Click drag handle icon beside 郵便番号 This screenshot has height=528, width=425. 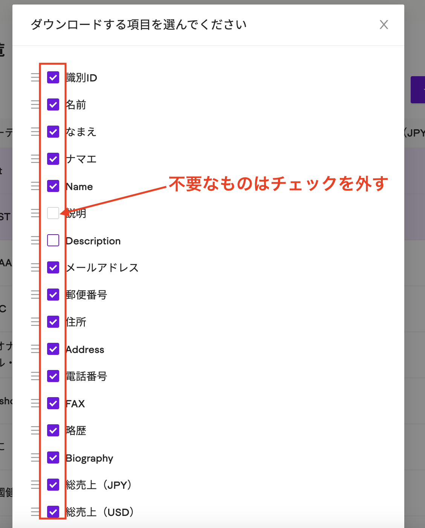[35, 295]
